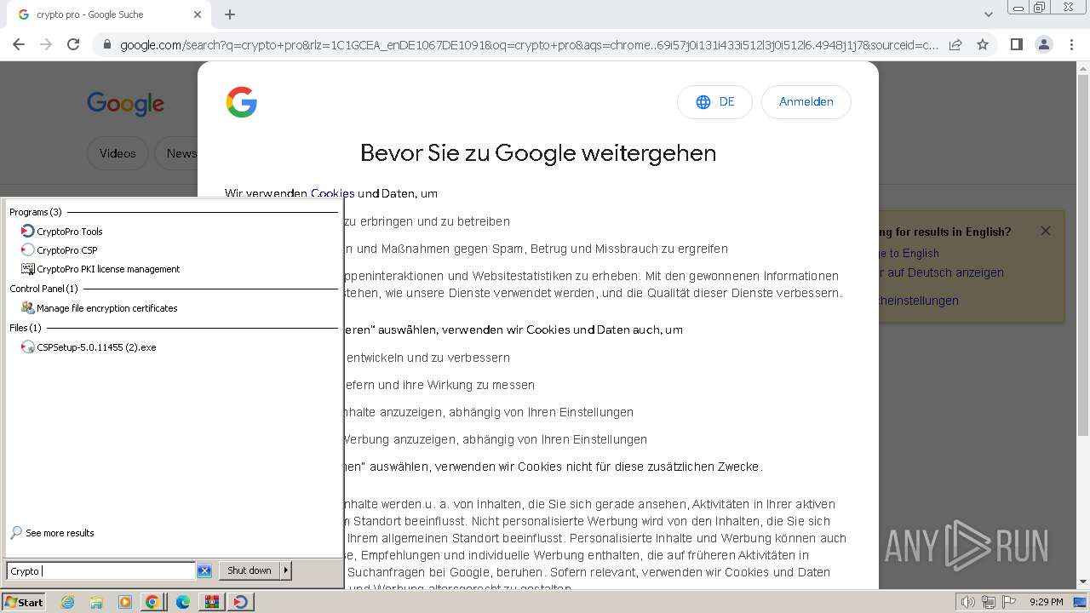Expand the Shut down options arrow
Image resolution: width=1090 pixels, height=613 pixels.
click(286, 570)
